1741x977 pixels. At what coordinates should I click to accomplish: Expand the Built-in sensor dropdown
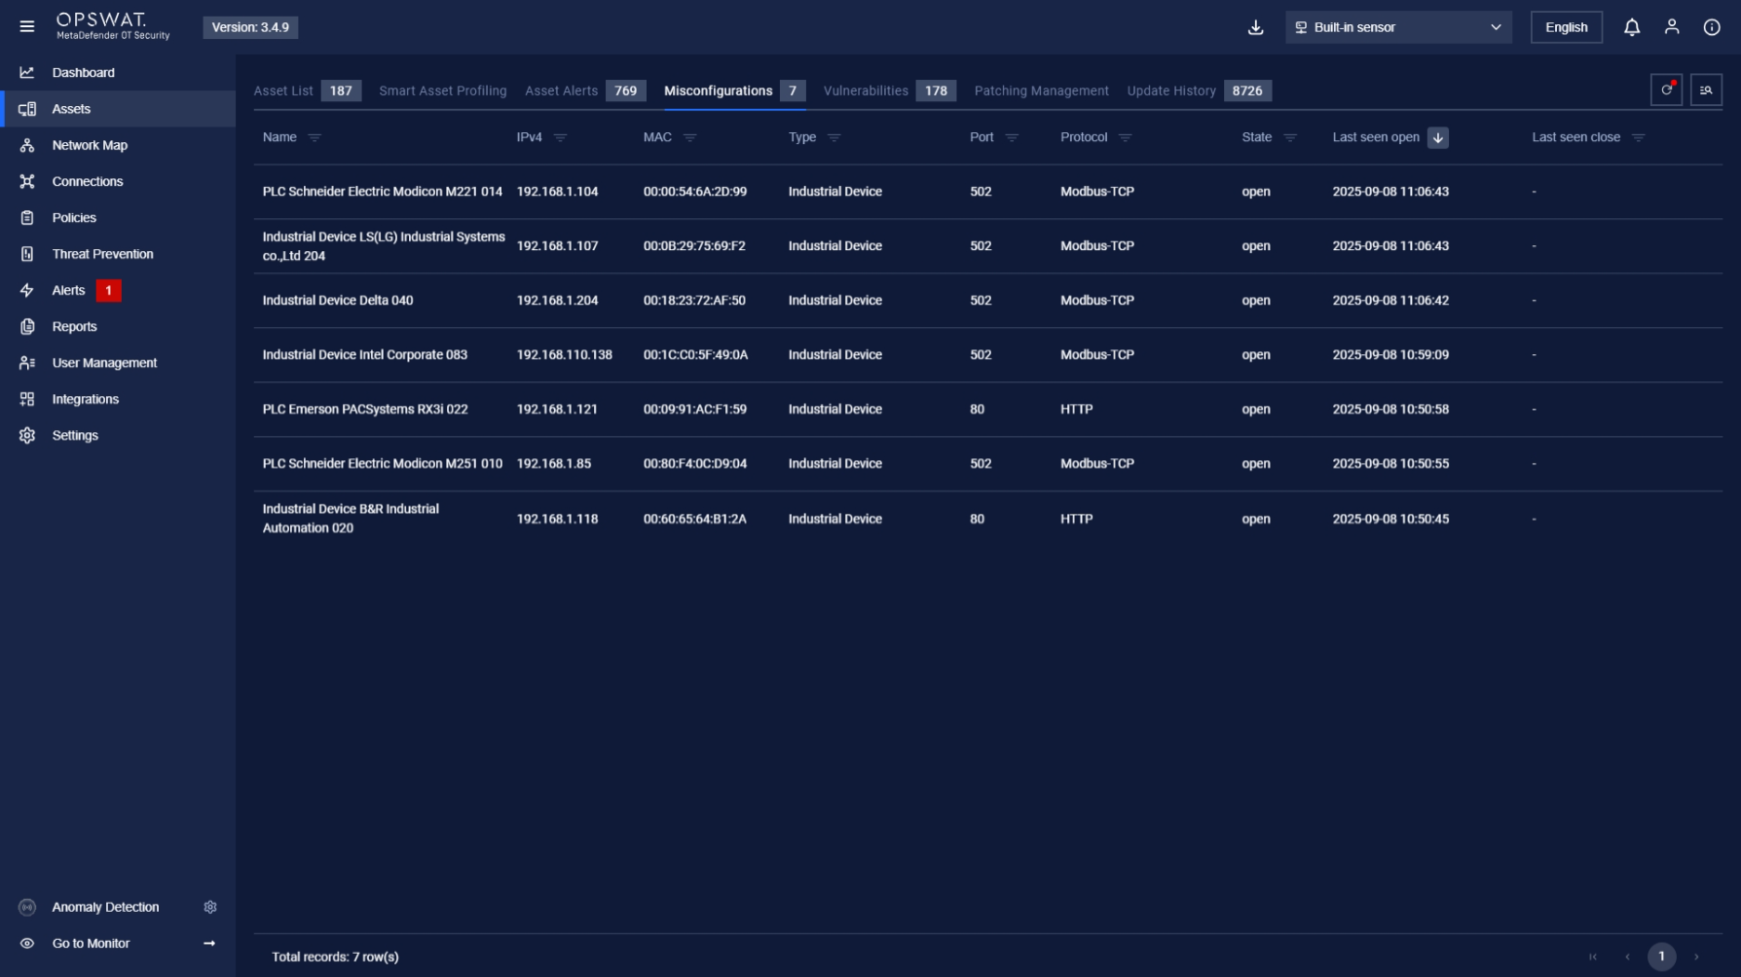click(x=1398, y=27)
